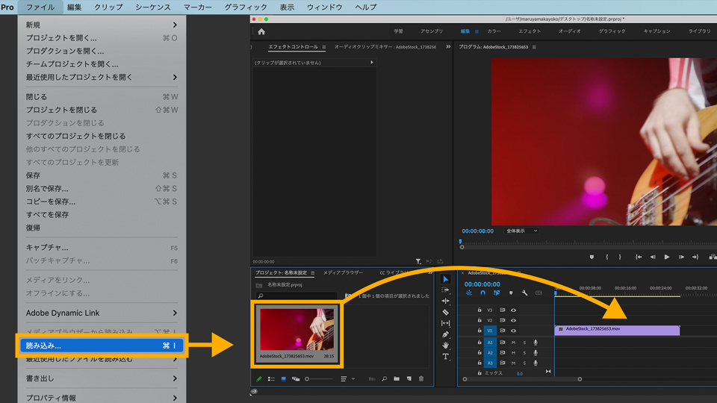Hide the V1 track with eye icon

click(513, 330)
